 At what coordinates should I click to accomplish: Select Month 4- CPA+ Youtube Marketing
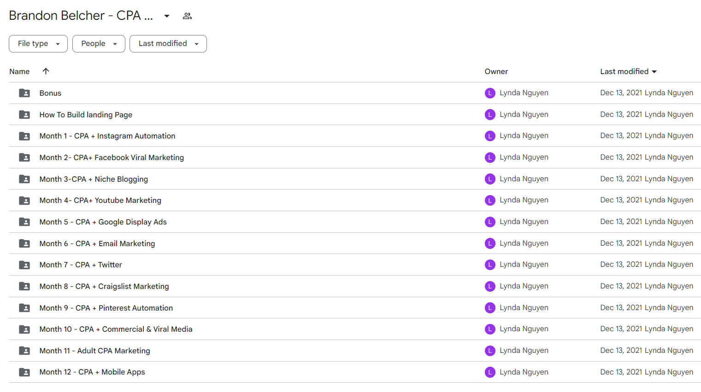tap(100, 201)
